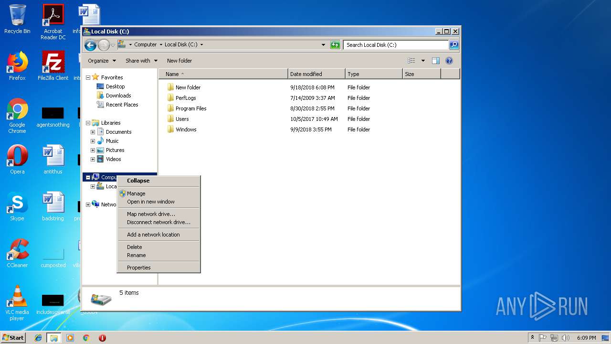Choose Manage in the context menu
The height and width of the screenshot is (344, 611).
pos(158,193)
